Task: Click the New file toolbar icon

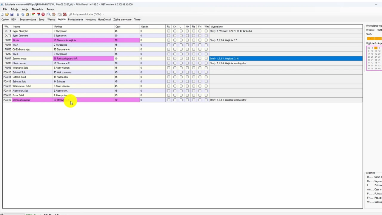Action: click(2, 14)
